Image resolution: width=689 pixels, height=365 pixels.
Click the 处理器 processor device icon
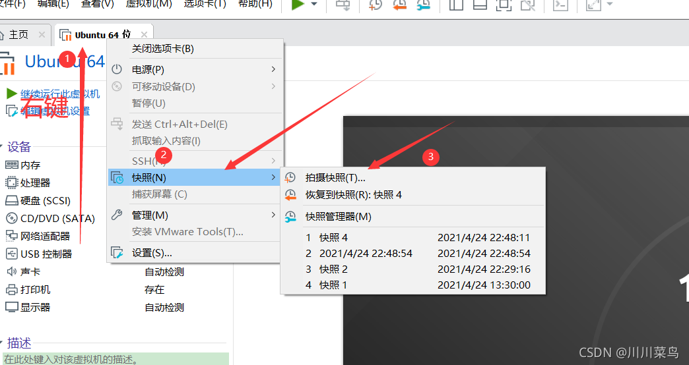coord(11,182)
